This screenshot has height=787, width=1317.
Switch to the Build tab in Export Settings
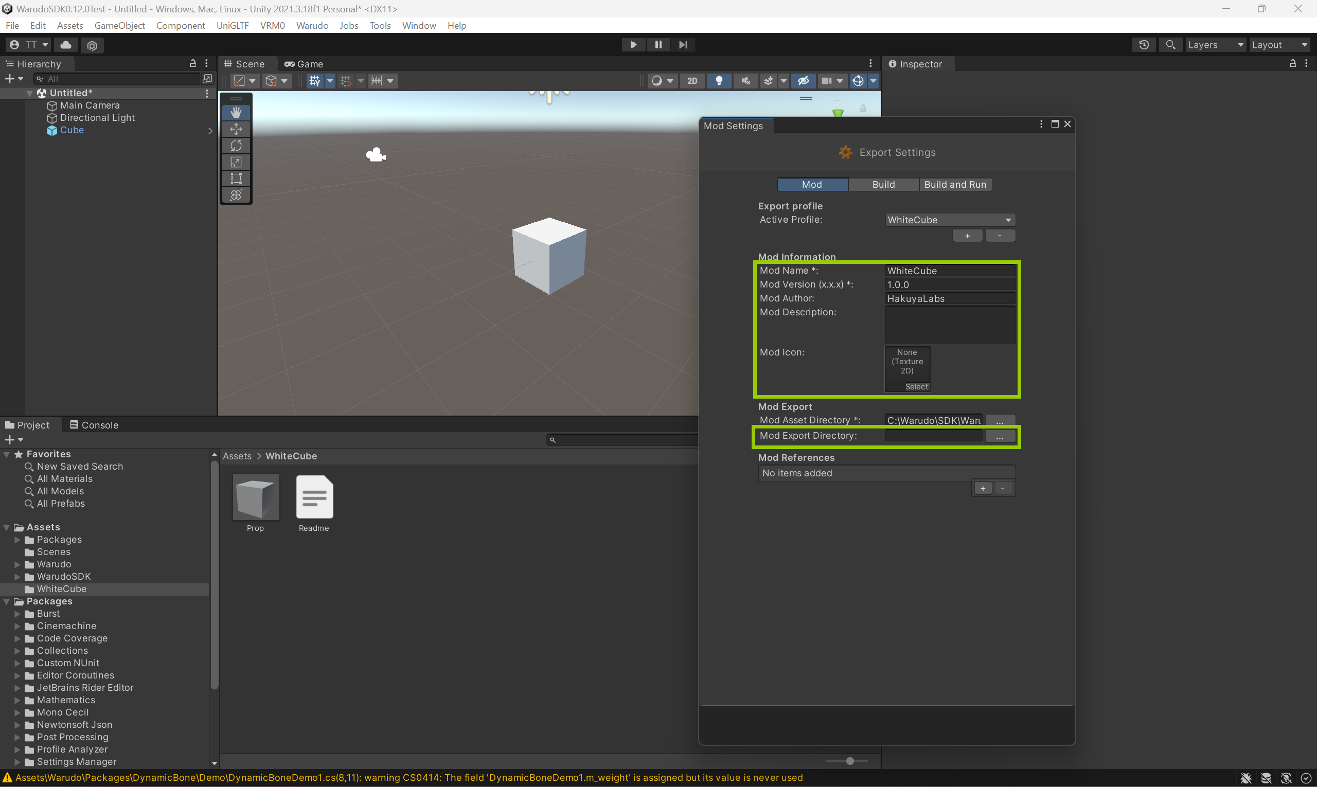pyautogui.click(x=883, y=185)
